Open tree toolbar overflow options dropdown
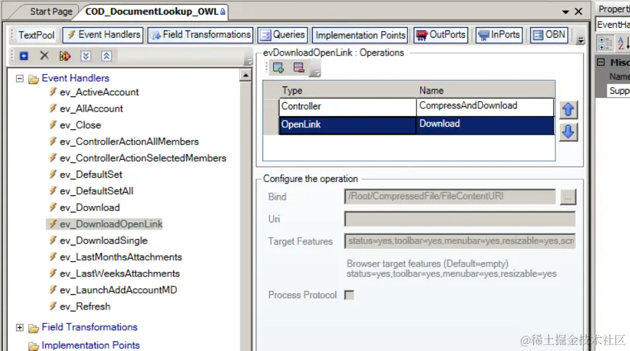This screenshot has width=630, height=351. pos(249,61)
